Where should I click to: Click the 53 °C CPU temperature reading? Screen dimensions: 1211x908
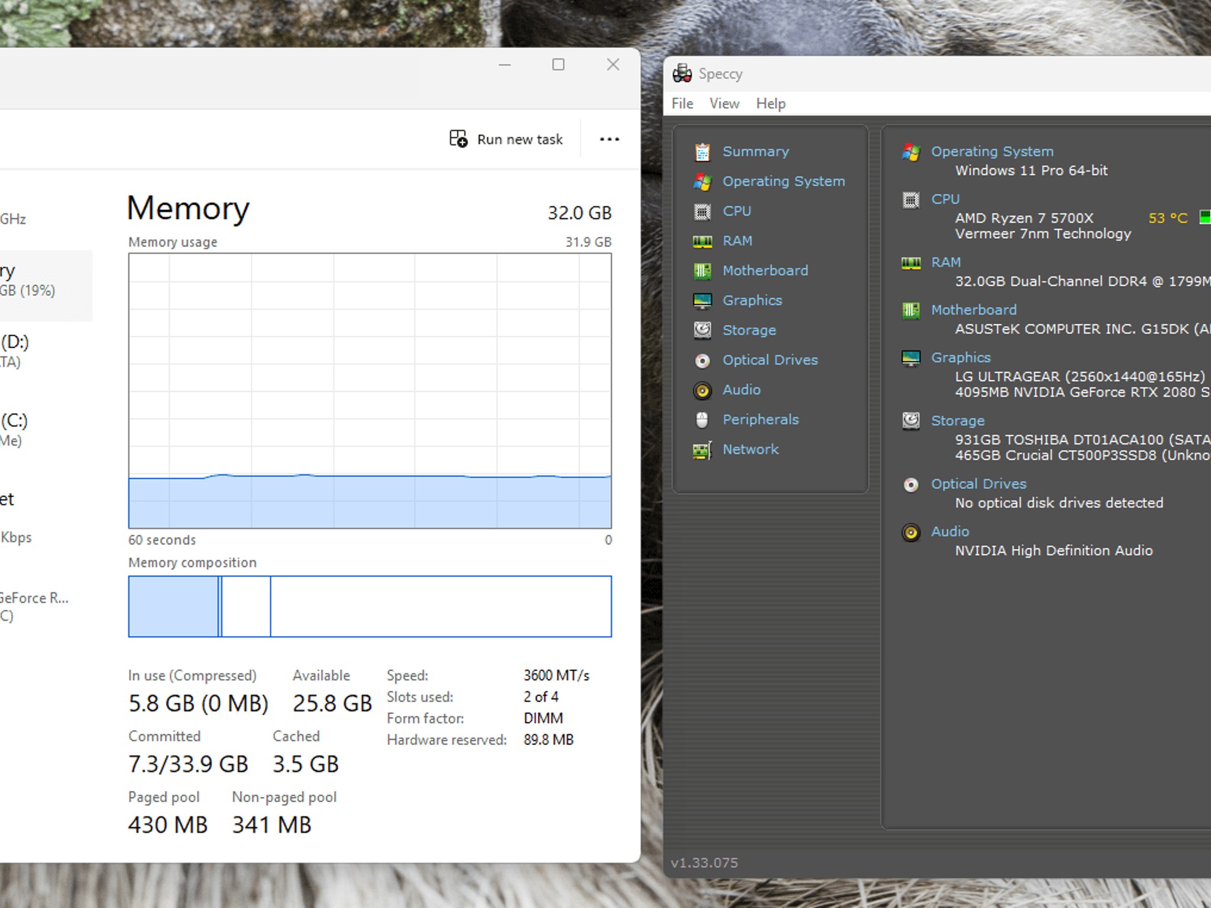1168,218
